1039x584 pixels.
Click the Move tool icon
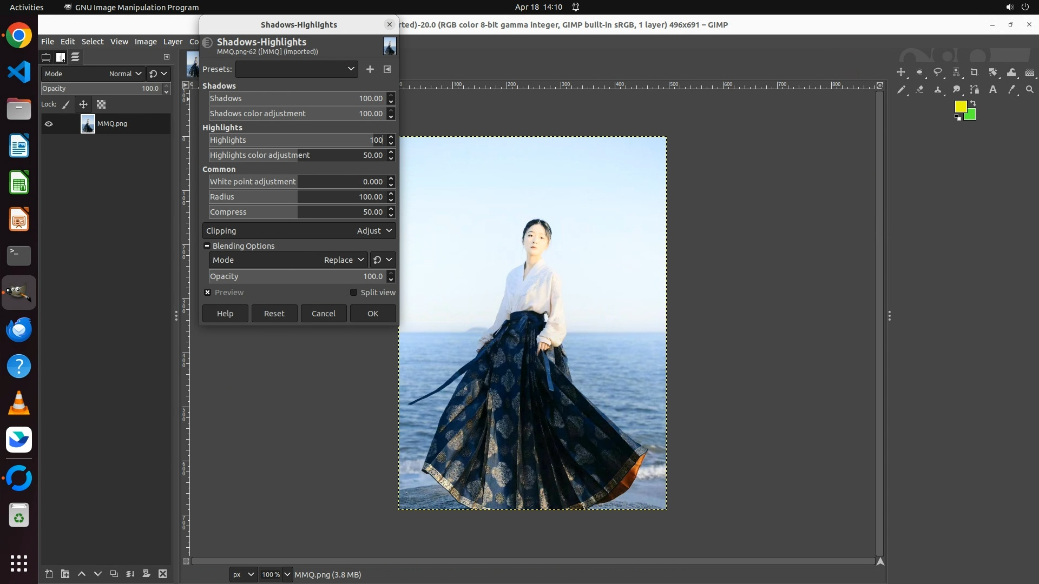[901, 72]
